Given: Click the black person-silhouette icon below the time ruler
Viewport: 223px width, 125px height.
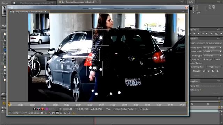Looking at the screenshot, I should [x=35, y=109].
